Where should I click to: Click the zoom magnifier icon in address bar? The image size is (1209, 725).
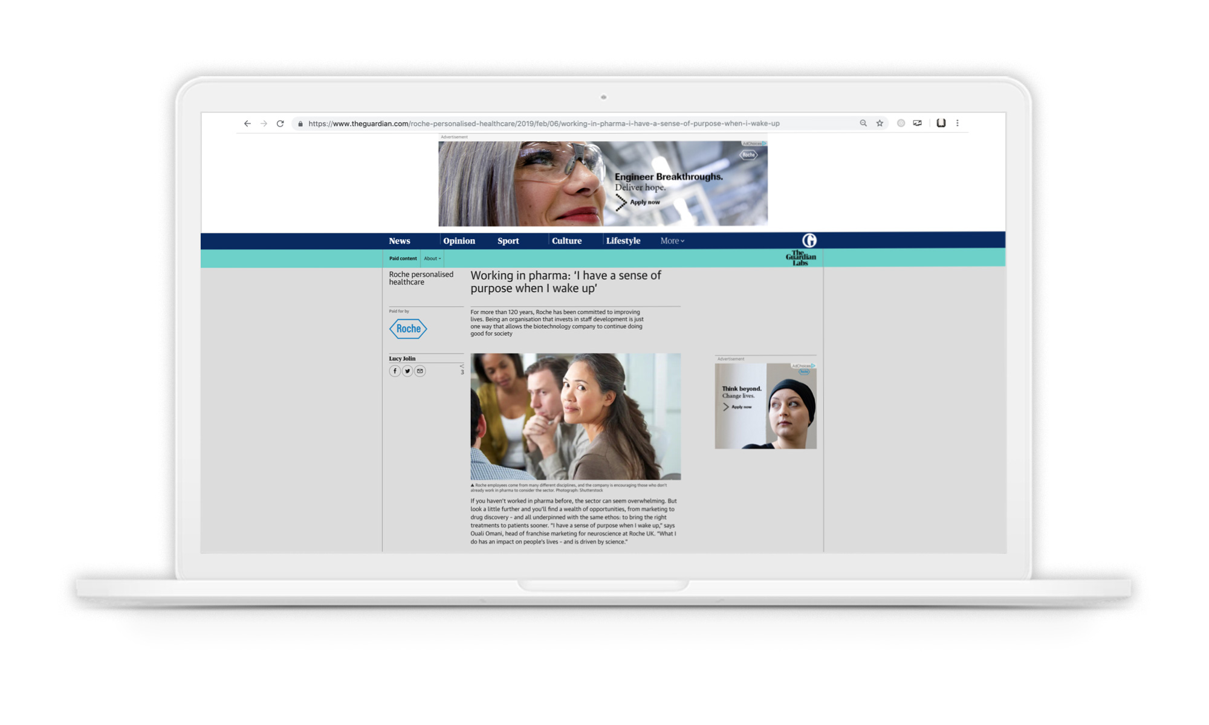(x=863, y=123)
